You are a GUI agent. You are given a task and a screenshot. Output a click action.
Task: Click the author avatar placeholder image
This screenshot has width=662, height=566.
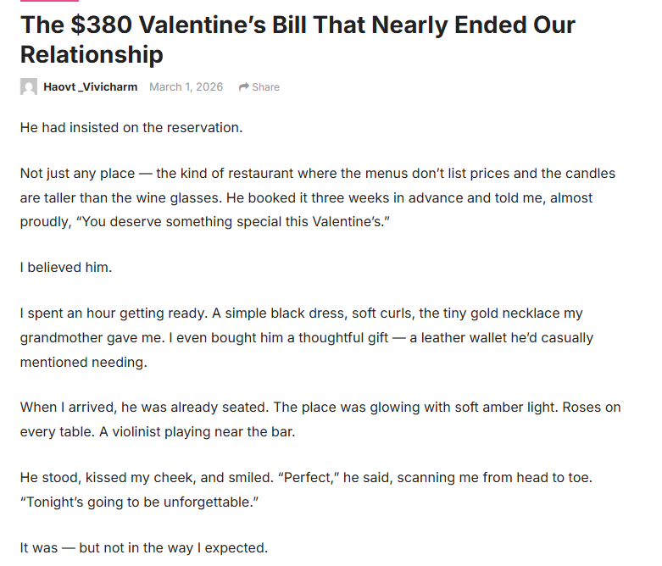click(29, 87)
